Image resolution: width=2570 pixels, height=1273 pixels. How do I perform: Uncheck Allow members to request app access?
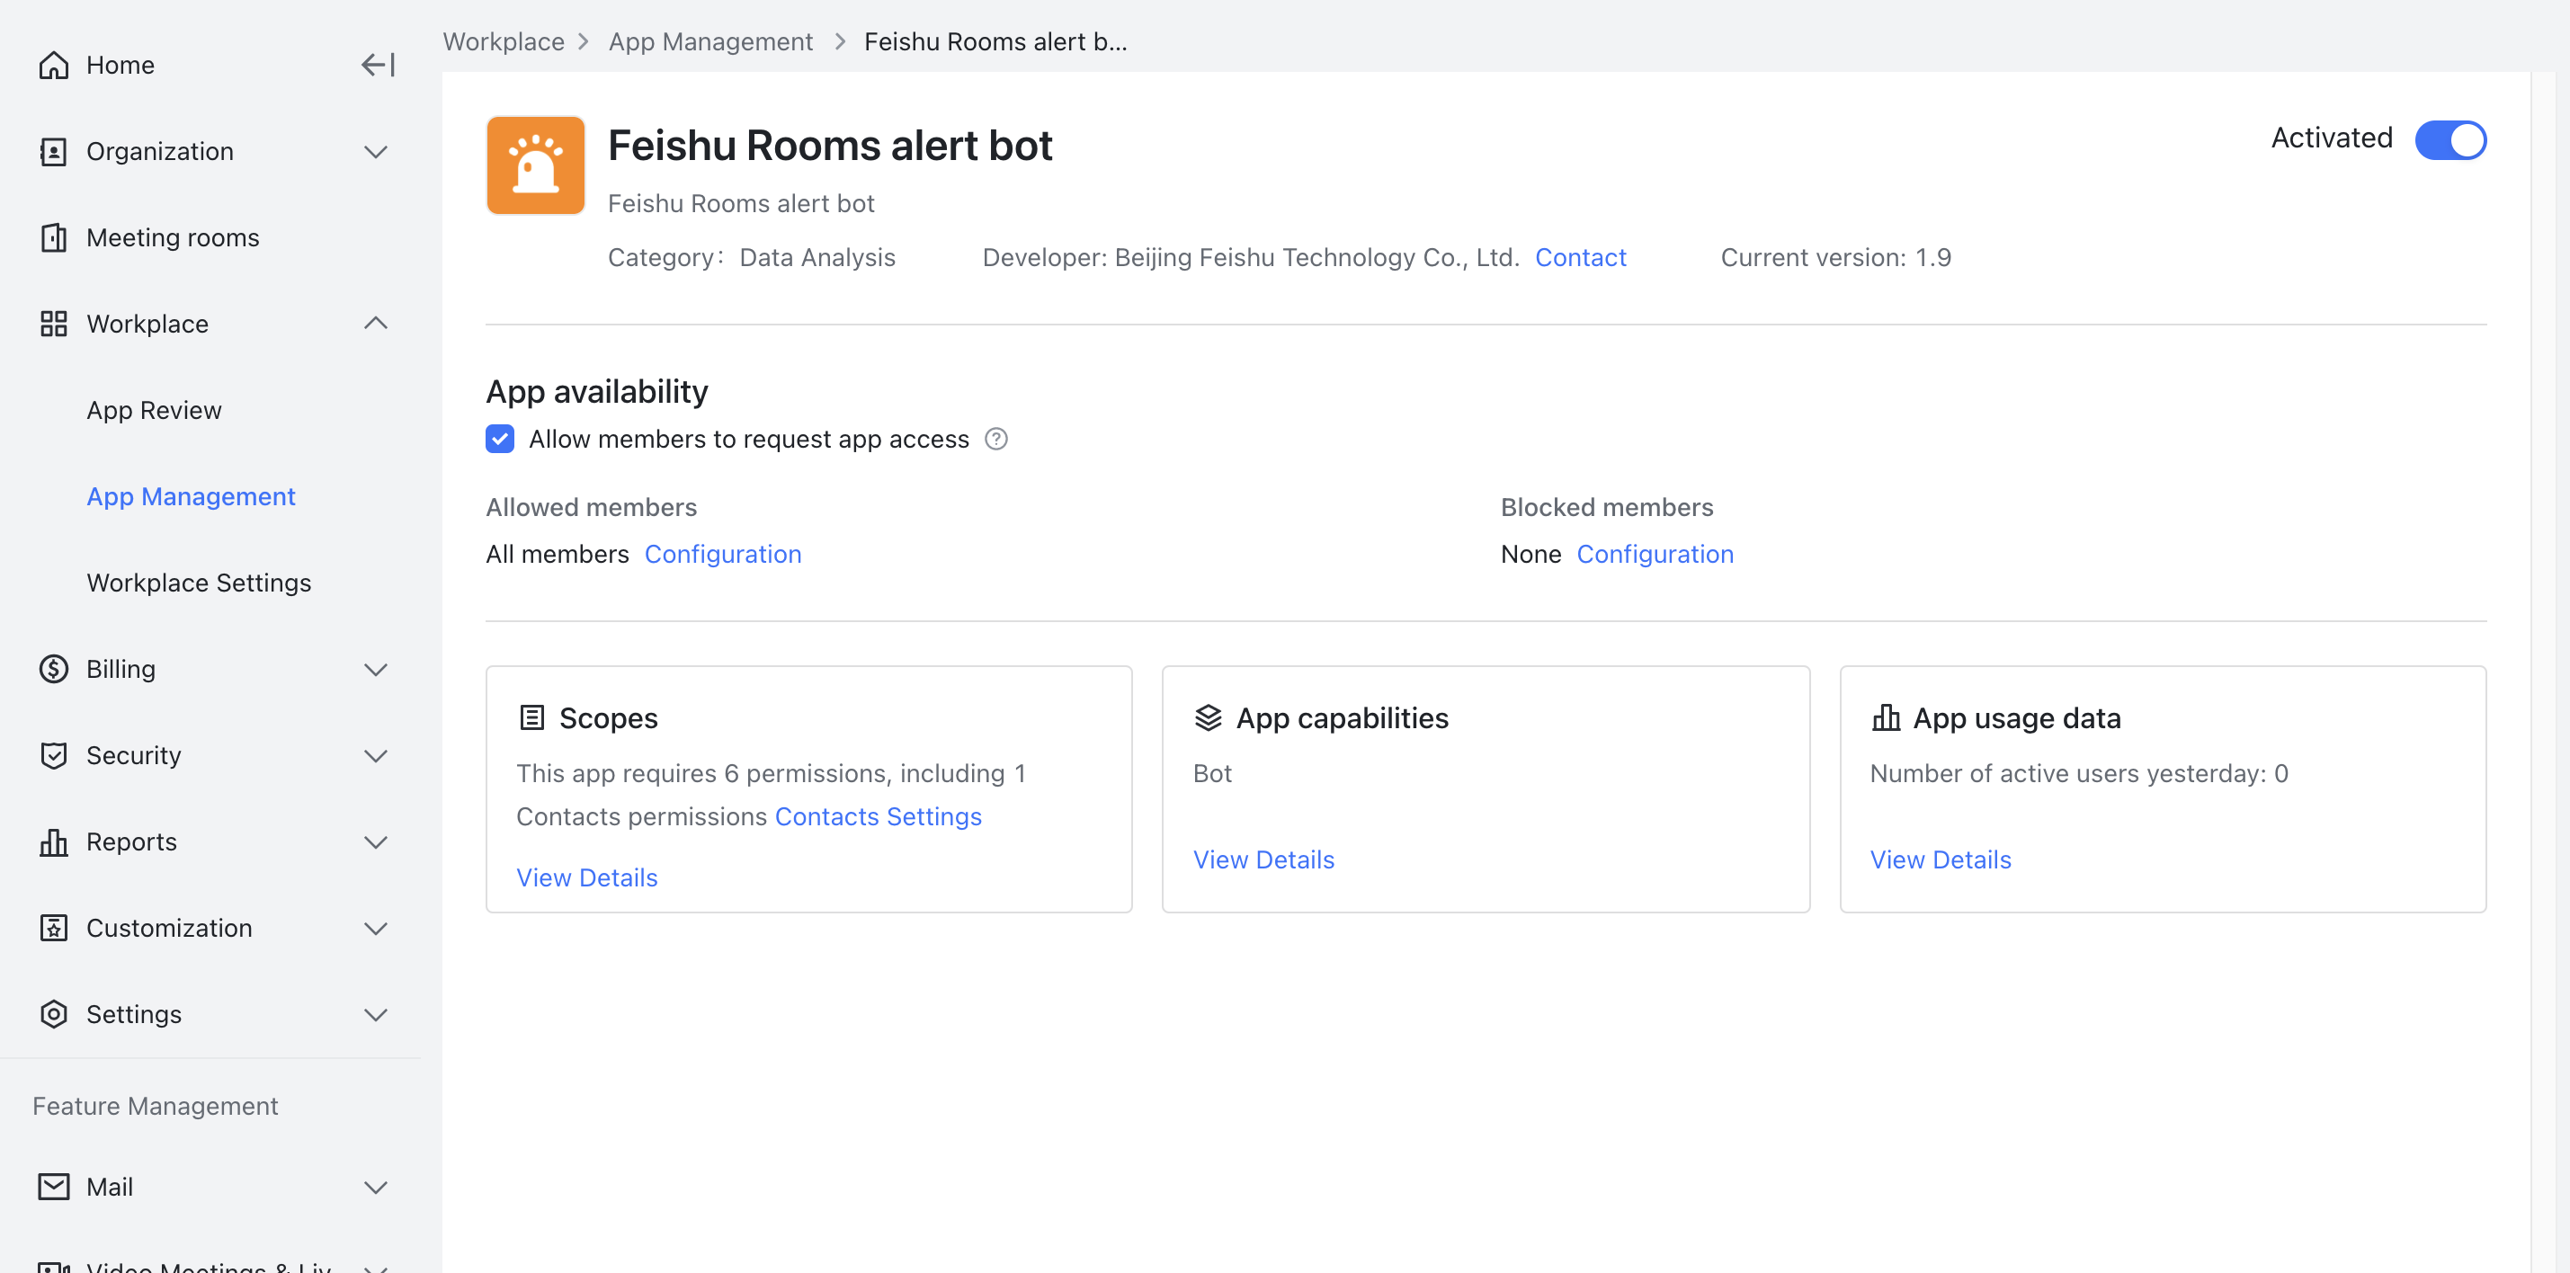click(499, 439)
